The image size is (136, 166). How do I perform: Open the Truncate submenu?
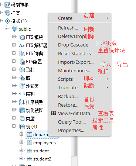point(80,88)
